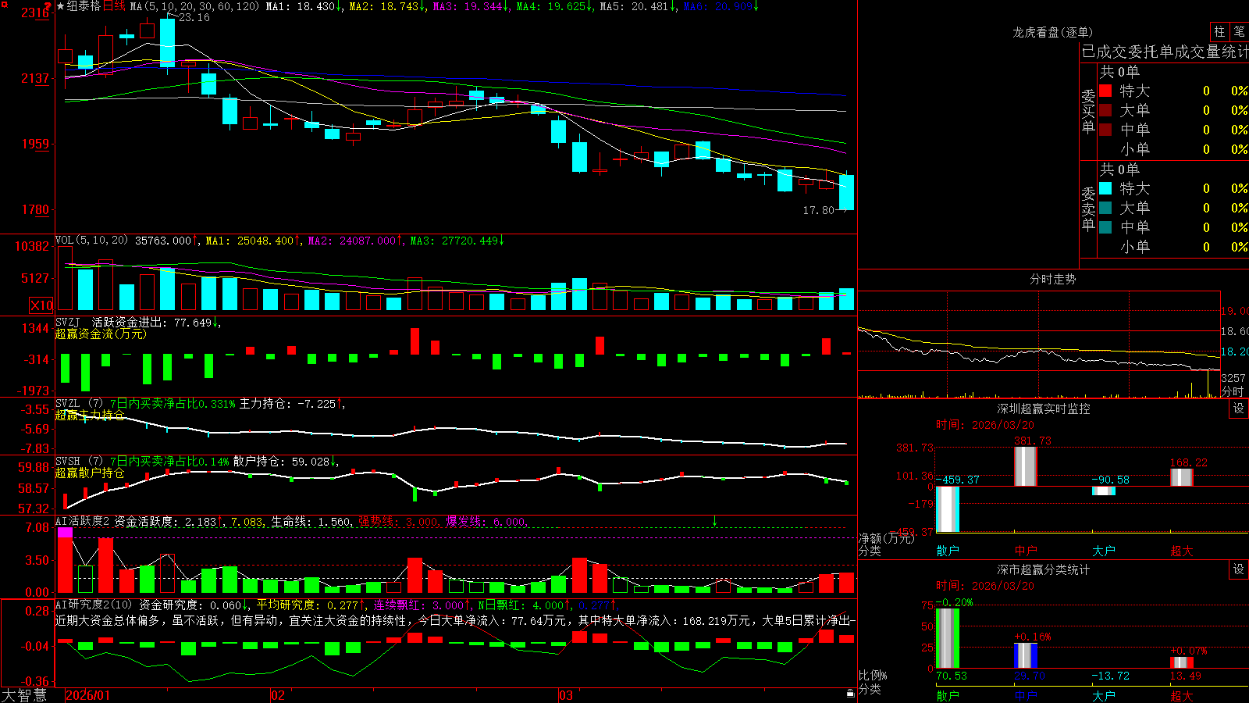Click the green down arrow marker in AI活跃度2
This screenshot has height=703, width=1249.
(x=714, y=521)
